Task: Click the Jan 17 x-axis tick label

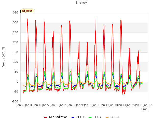Action: tap(147, 105)
